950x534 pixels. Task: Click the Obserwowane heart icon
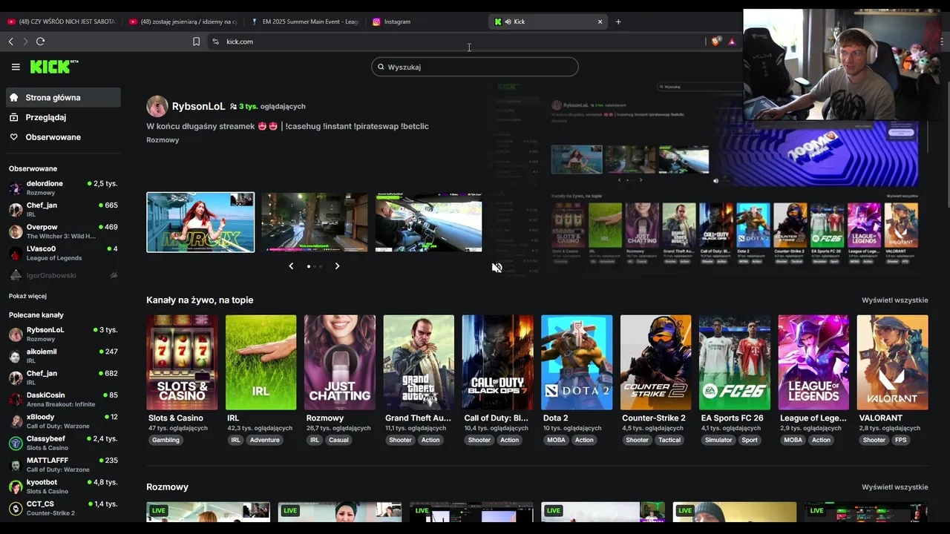[x=13, y=137]
